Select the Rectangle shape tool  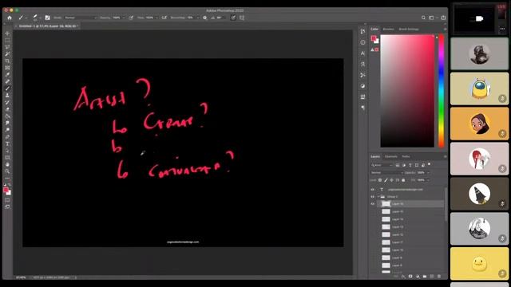tap(7, 158)
